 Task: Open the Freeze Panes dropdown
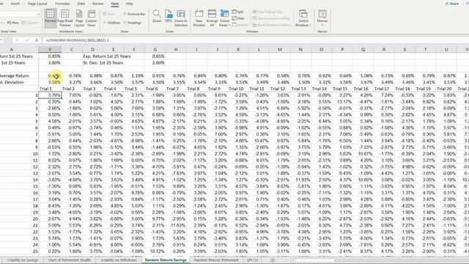pyautogui.click(x=225, y=18)
